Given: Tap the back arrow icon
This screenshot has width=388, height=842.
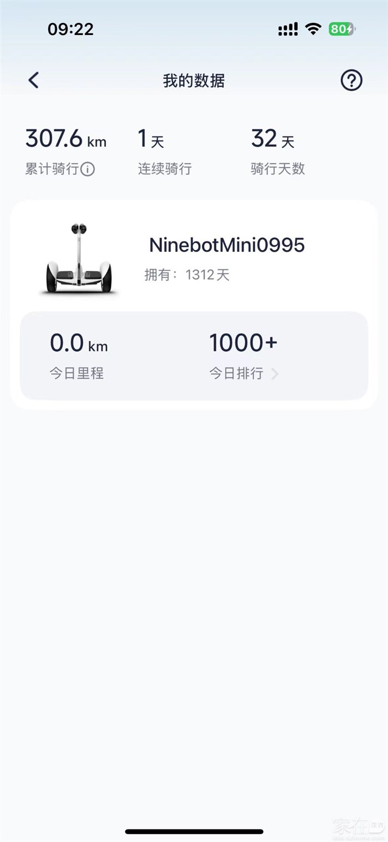Looking at the screenshot, I should 34,80.
